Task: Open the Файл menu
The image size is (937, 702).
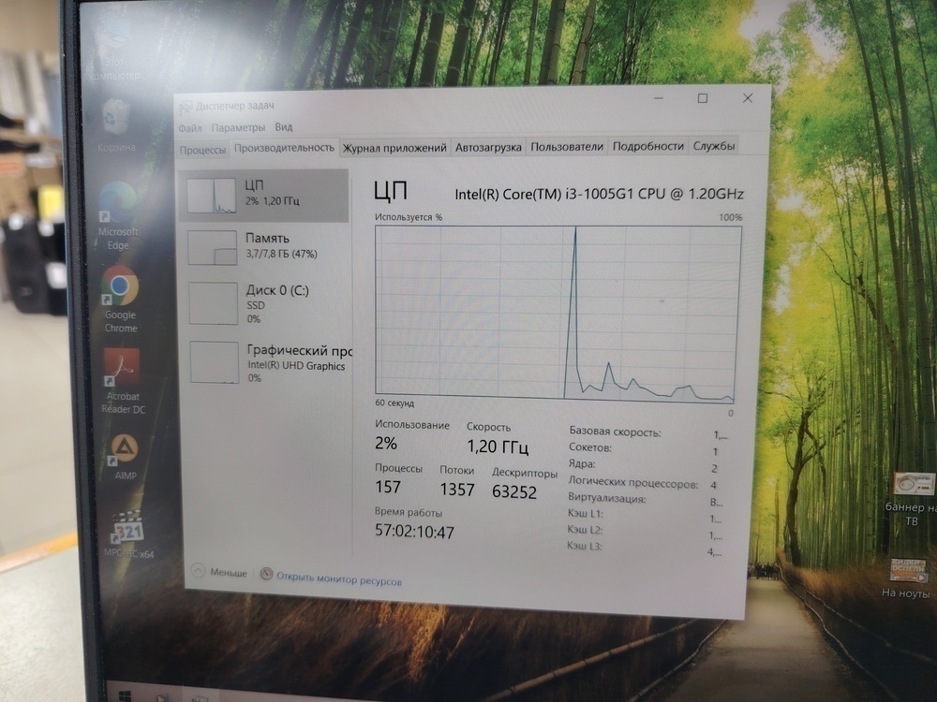Action: tap(192, 126)
